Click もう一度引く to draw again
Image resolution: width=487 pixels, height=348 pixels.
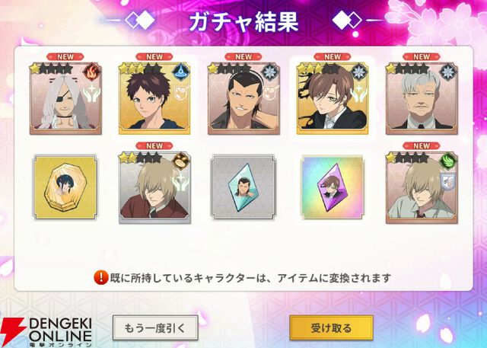click(x=155, y=327)
